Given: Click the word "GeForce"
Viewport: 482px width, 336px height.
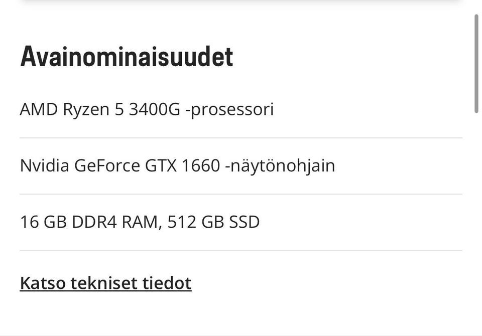Looking at the screenshot, I should click(x=107, y=165).
